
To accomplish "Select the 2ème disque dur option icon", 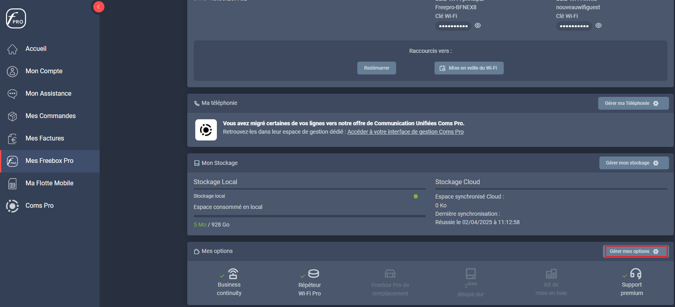I will 471,274.
